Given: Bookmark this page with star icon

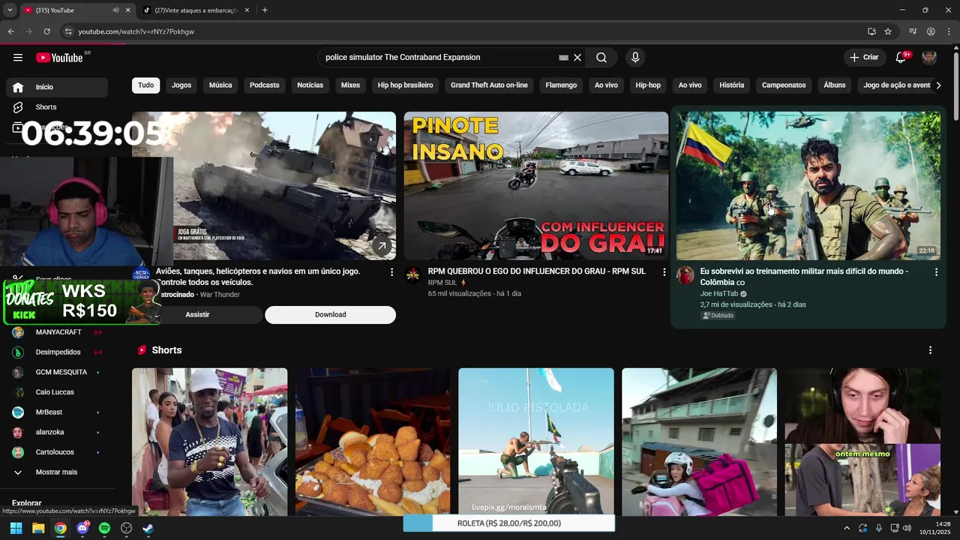Looking at the screenshot, I should (888, 31).
